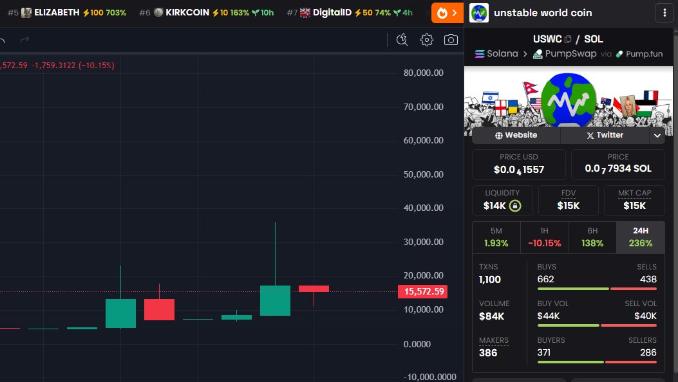Image resolution: width=678 pixels, height=382 pixels.
Task: Click the TXNS 1,100 value
Action: [x=490, y=280]
